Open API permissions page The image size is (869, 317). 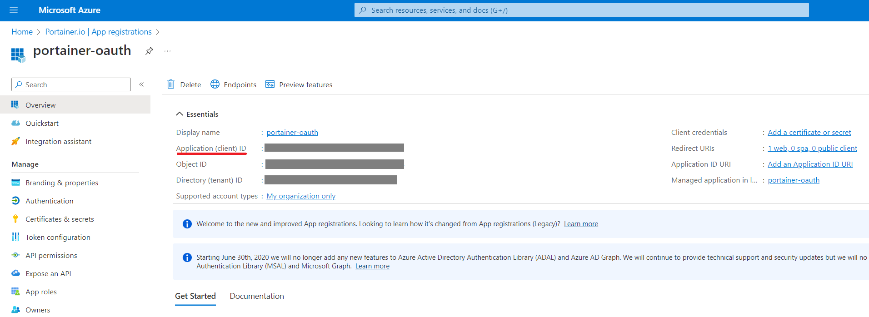[x=51, y=255]
